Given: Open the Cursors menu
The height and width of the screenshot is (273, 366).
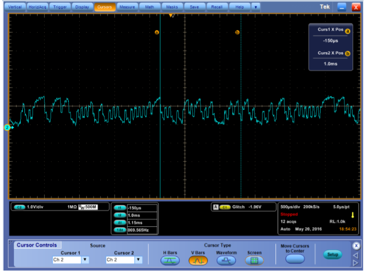Looking at the screenshot, I should [105, 7].
